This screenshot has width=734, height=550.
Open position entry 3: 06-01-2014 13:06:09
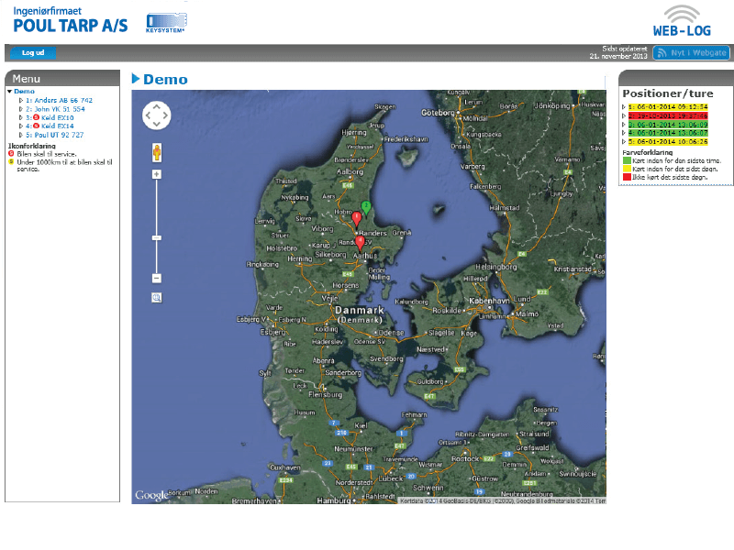pos(667,125)
